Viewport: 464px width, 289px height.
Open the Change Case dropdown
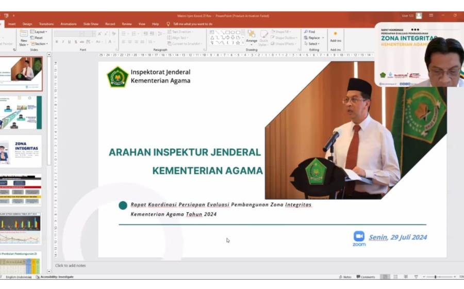[98, 42]
